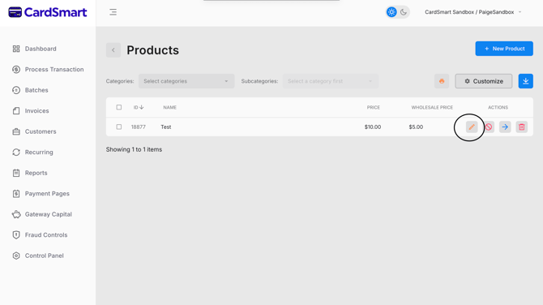Screen dimensions: 543x305
Task: Click the CardSmart logo
Action: (48, 12)
